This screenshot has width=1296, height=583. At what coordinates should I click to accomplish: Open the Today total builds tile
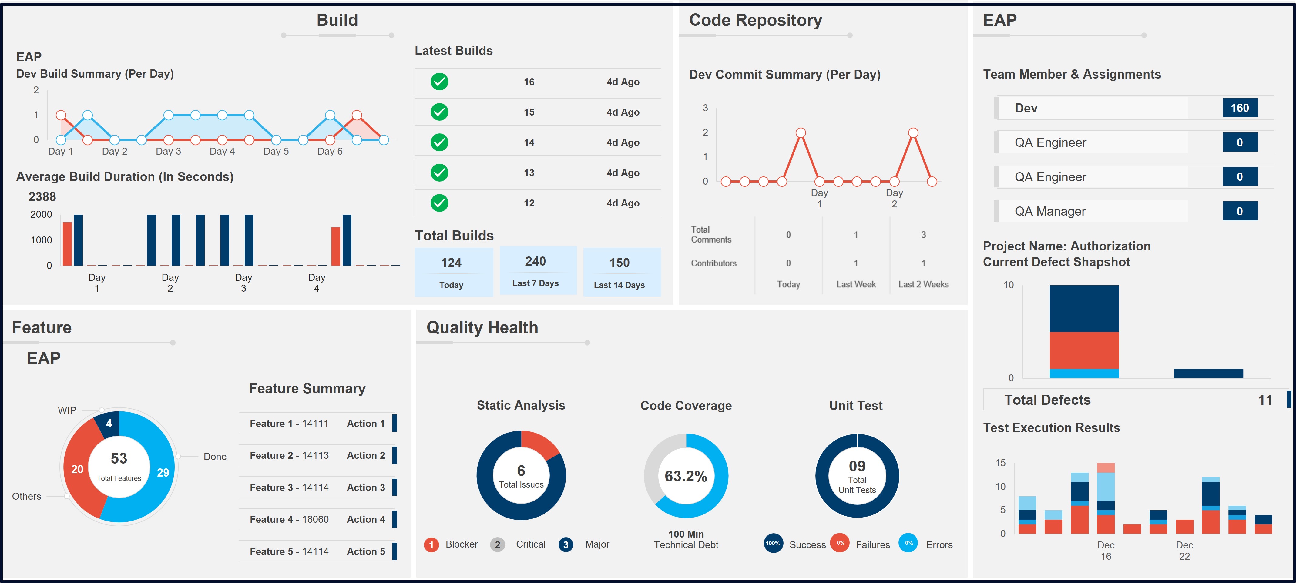click(454, 272)
